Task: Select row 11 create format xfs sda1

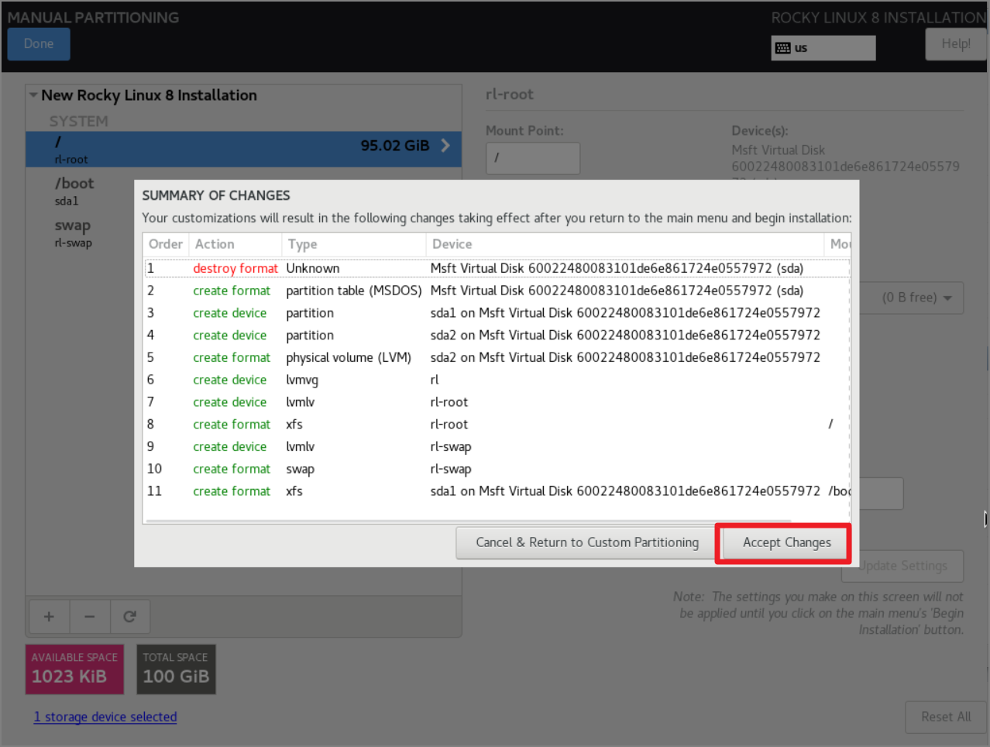Action: (x=497, y=491)
